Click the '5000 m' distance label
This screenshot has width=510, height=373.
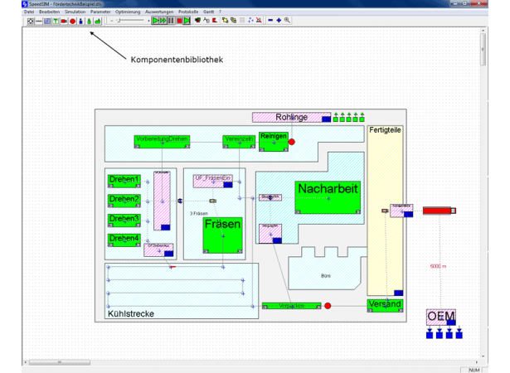point(438,266)
